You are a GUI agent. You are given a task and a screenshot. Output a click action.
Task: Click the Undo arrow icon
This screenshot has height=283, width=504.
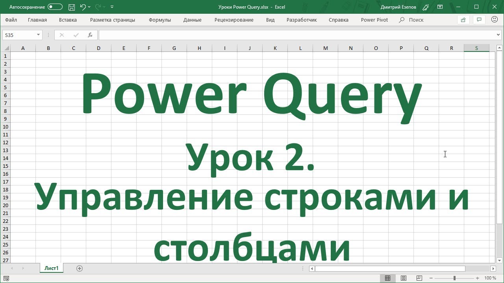pos(83,7)
